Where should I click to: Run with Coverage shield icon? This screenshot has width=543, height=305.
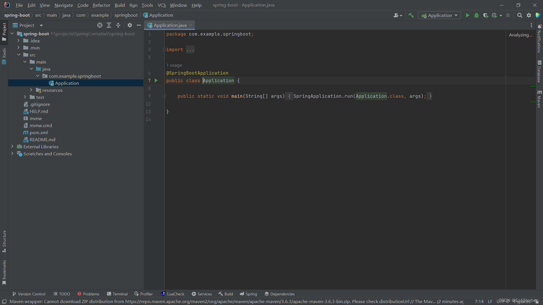pos(486,15)
